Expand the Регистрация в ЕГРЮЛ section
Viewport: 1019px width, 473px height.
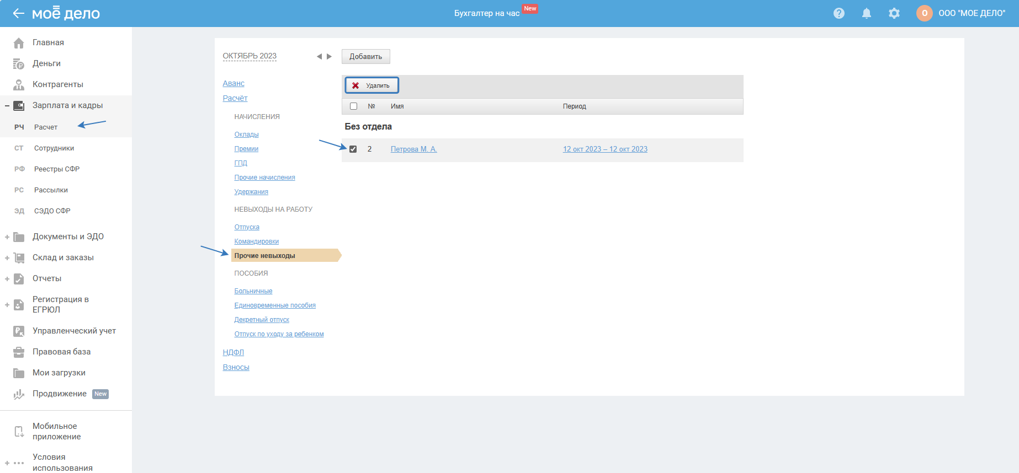(7, 305)
